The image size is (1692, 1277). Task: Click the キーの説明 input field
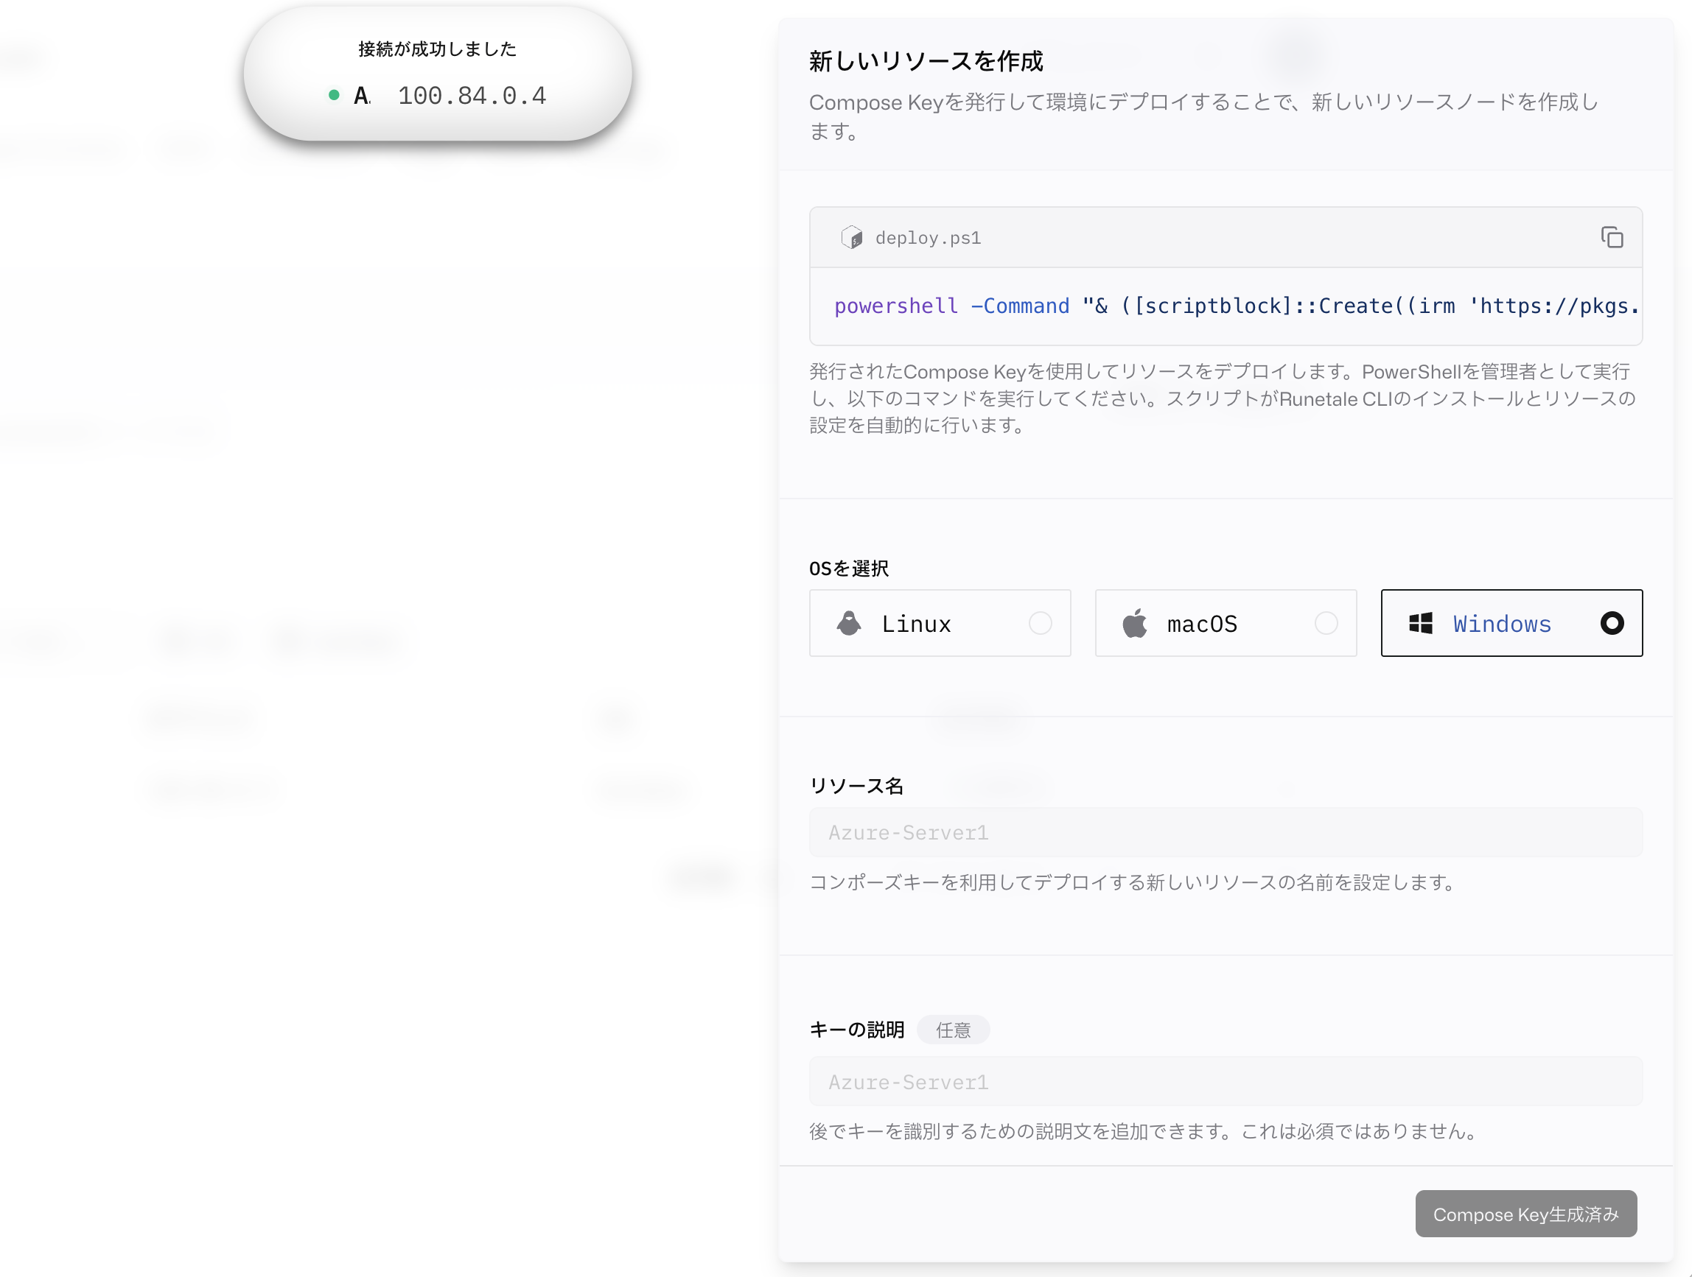pos(1226,1081)
